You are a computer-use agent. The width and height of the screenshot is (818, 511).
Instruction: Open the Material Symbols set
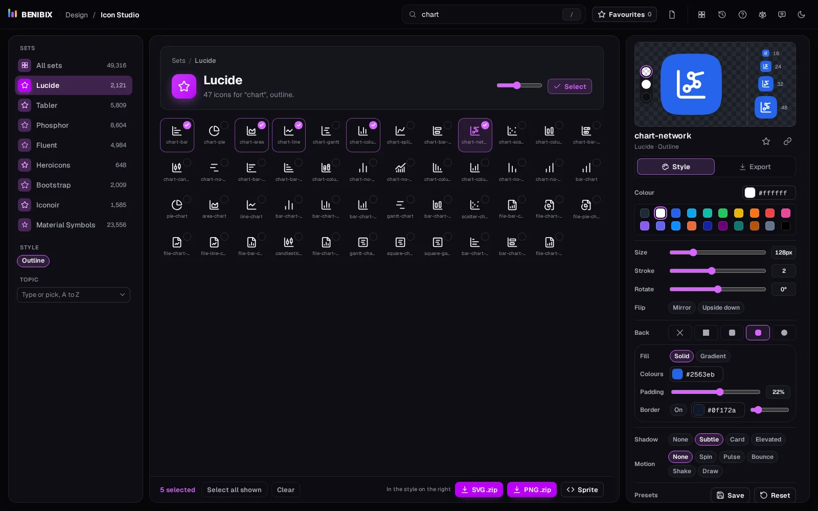74,225
